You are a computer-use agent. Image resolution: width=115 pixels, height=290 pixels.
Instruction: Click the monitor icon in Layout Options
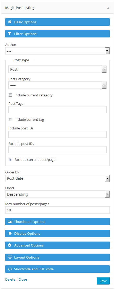point(10,257)
